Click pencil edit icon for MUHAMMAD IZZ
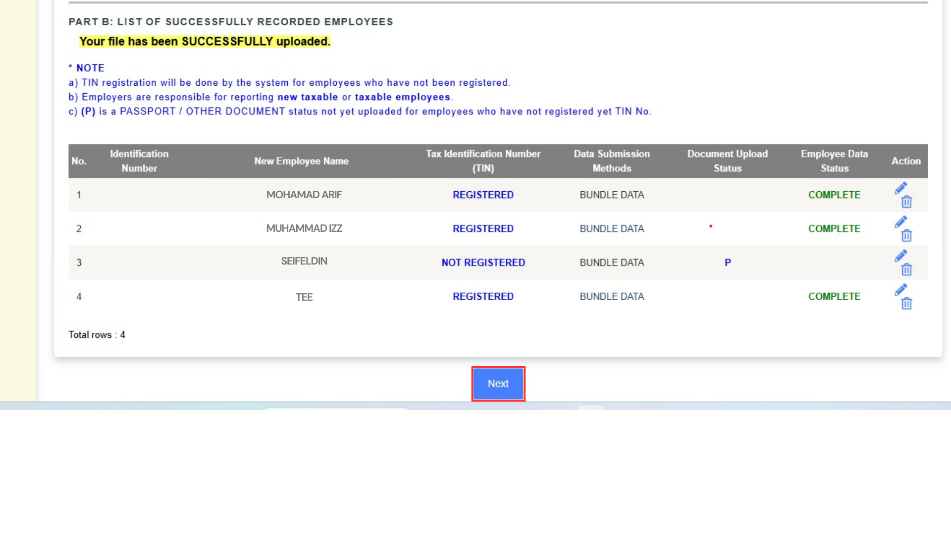 (900, 222)
